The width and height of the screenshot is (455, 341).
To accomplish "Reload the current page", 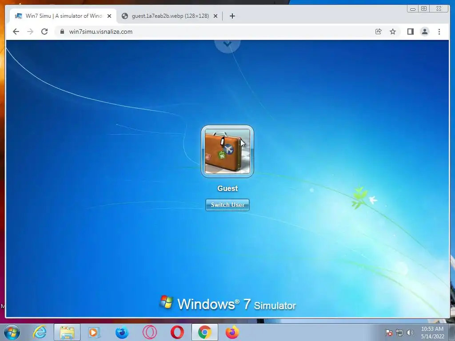I will [44, 32].
